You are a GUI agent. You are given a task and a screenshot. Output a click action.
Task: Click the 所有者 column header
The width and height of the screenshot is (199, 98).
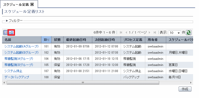coord(156,40)
